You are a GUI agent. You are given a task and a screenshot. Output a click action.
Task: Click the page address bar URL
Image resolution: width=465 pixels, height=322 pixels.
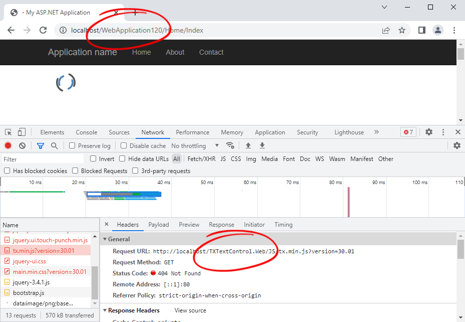(137, 30)
